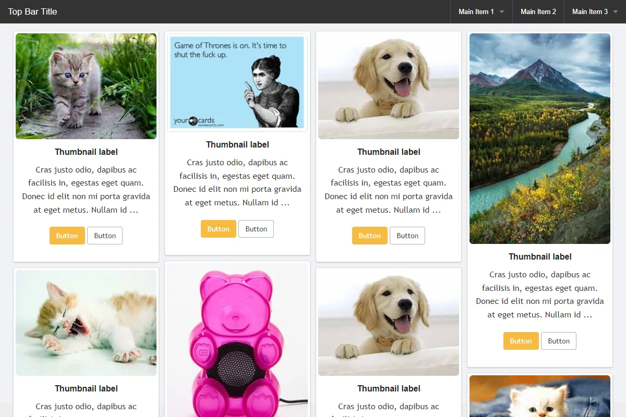Click yellow Button under gray kitten card
The image size is (626, 417).
[67, 236]
